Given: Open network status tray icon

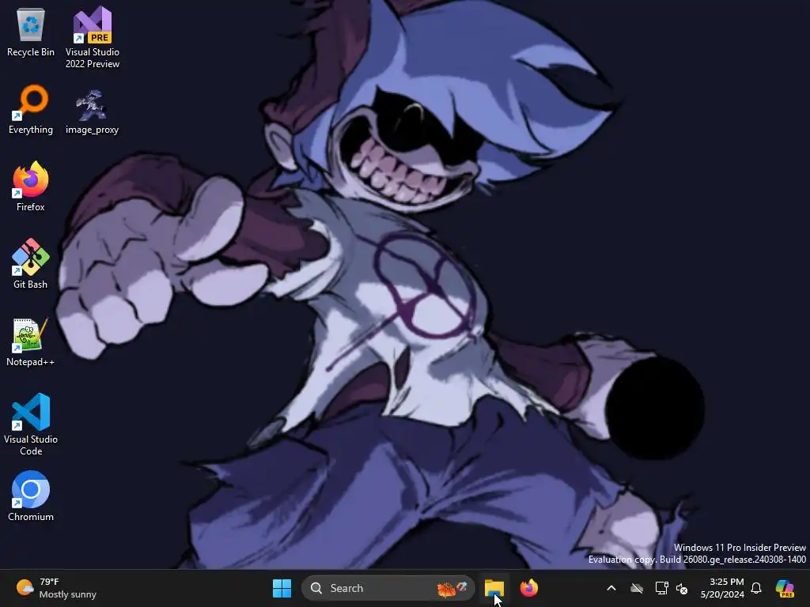Looking at the screenshot, I should point(662,588).
